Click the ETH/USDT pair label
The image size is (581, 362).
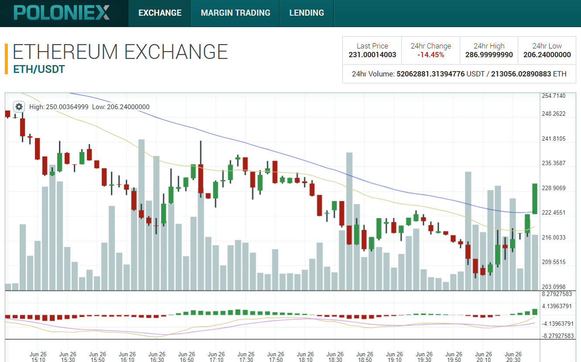39,69
